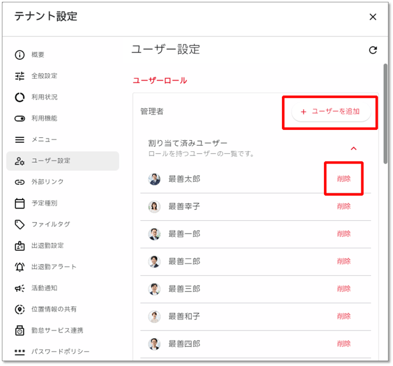Screen dimensions: 393x366
Task: Delete 最善四郎 from administrators
Action: click(x=344, y=343)
